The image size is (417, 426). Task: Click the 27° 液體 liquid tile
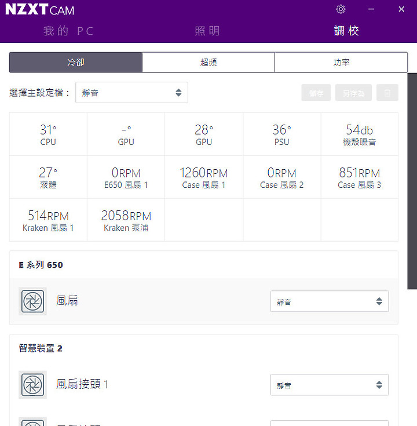(x=48, y=177)
